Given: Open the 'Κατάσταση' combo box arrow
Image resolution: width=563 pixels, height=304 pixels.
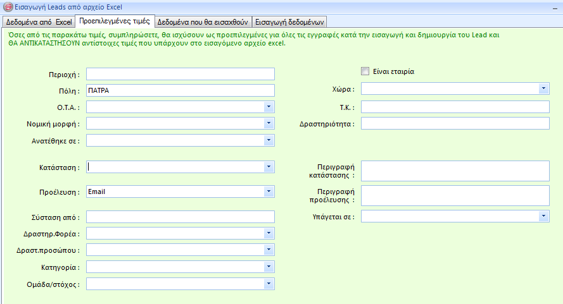Looking at the screenshot, I should coord(269,167).
